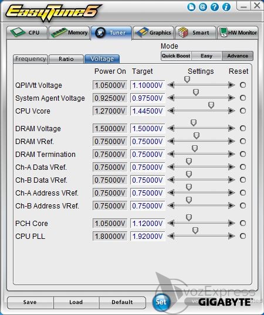The width and height of the screenshot is (264, 315).
Task: Increase System Agent Voltage with right arrow
Action: coord(231,98)
